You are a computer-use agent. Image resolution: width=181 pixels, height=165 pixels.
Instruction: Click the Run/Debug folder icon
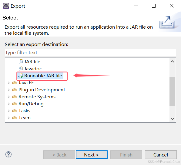15,104
